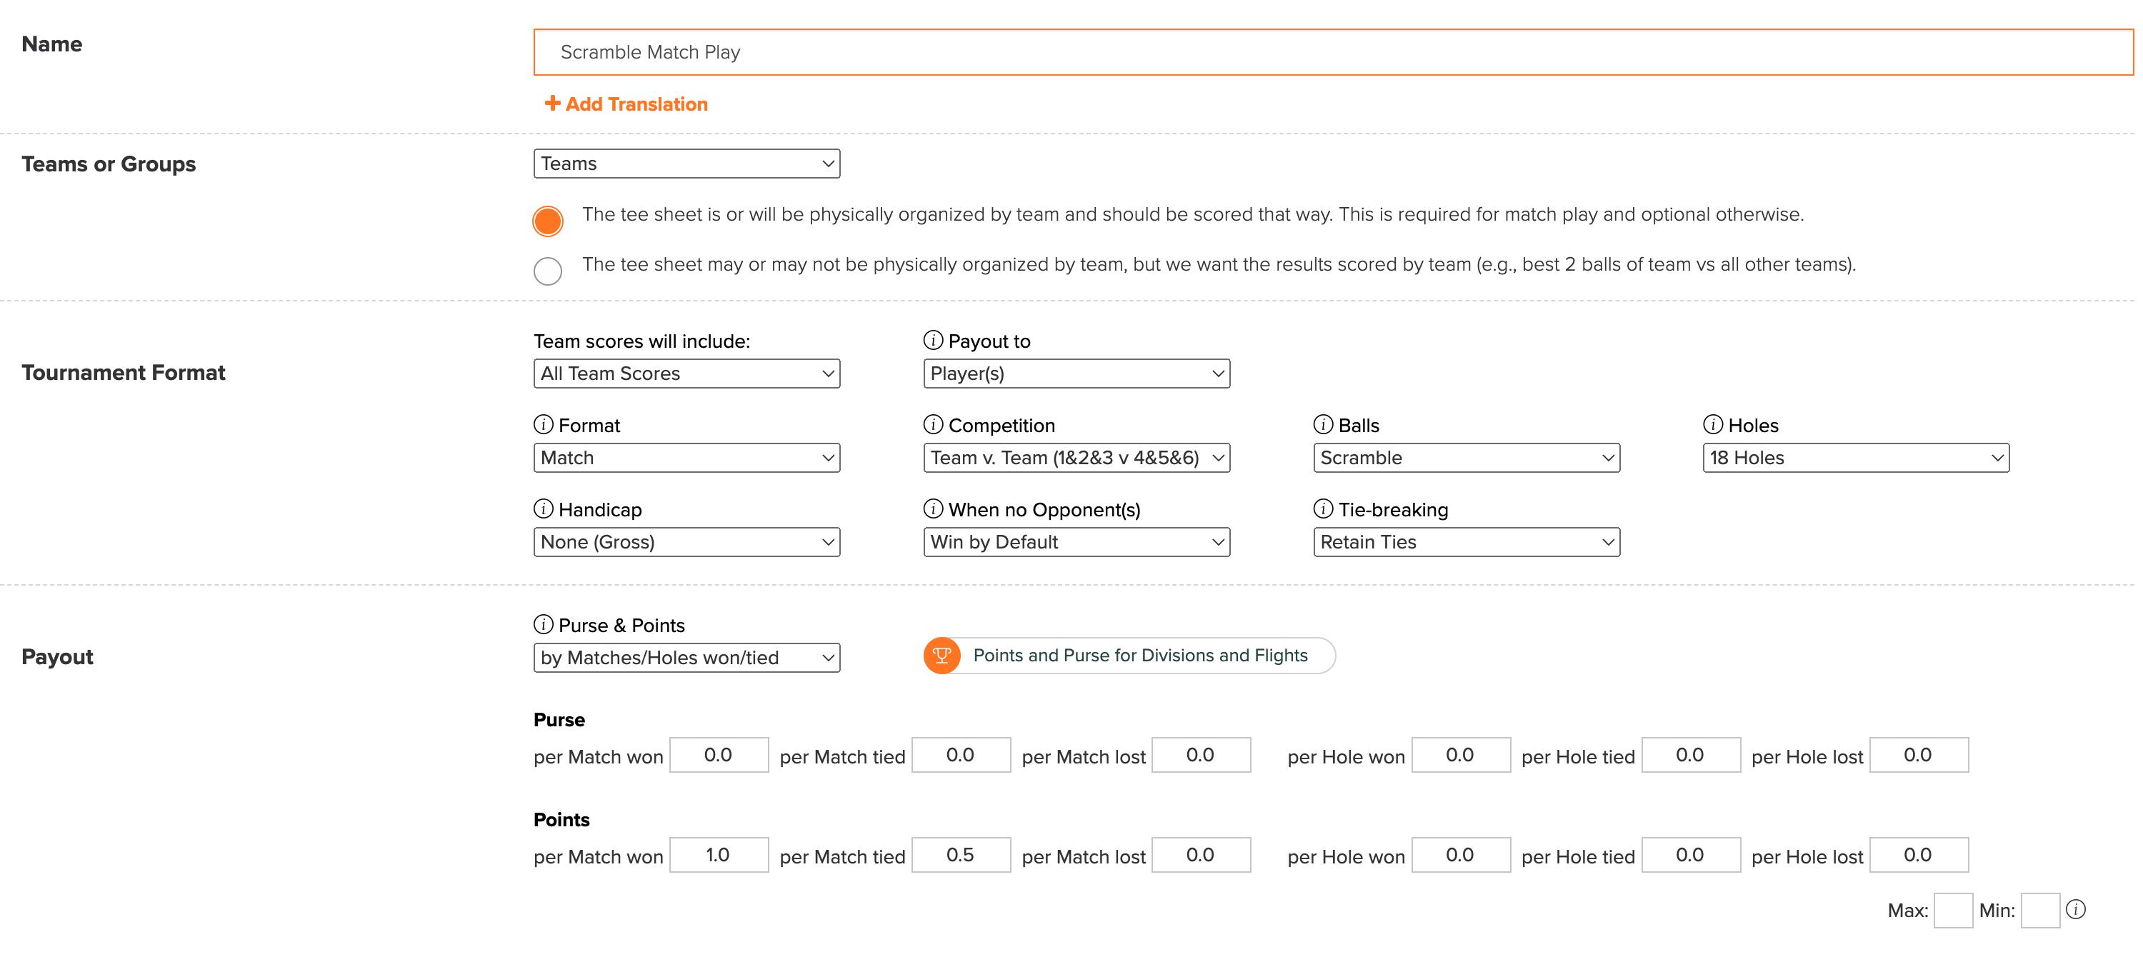The width and height of the screenshot is (2143, 957).
Task: Click Purse per Hole won field
Action: pyautogui.click(x=1461, y=755)
